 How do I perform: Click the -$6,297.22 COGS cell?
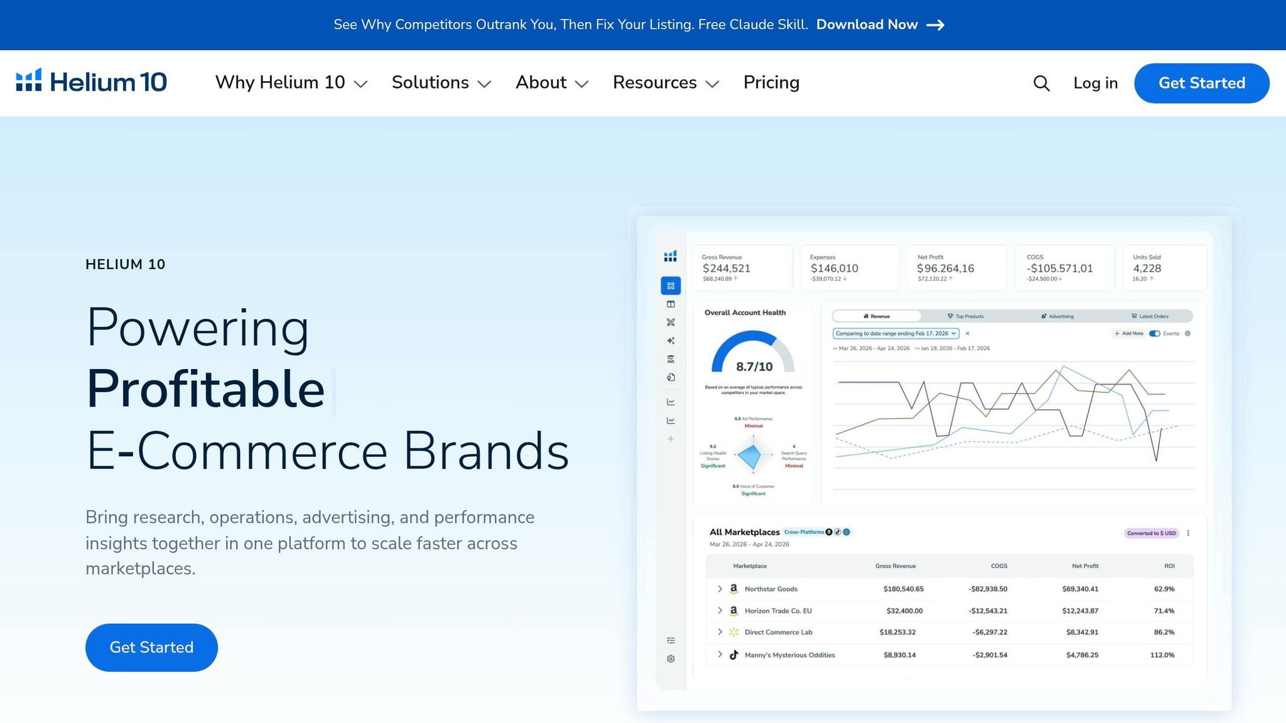tap(990, 632)
